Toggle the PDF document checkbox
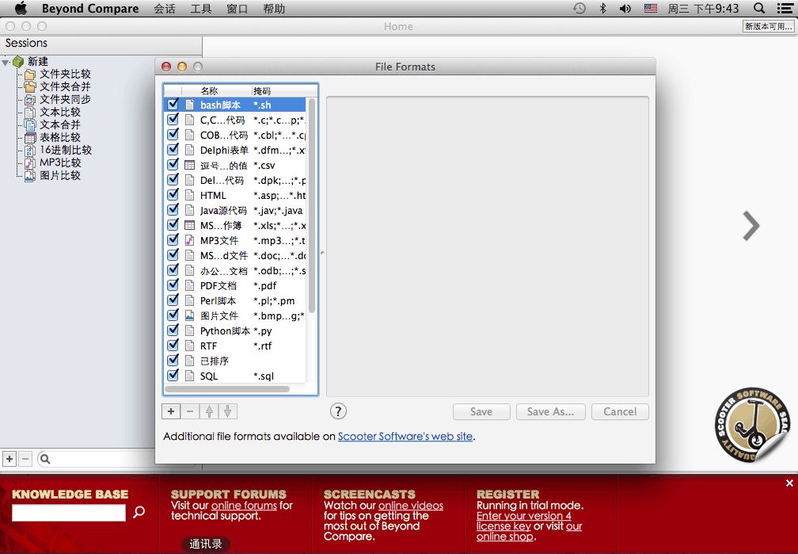The image size is (798, 554). pyautogui.click(x=173, y=285)
